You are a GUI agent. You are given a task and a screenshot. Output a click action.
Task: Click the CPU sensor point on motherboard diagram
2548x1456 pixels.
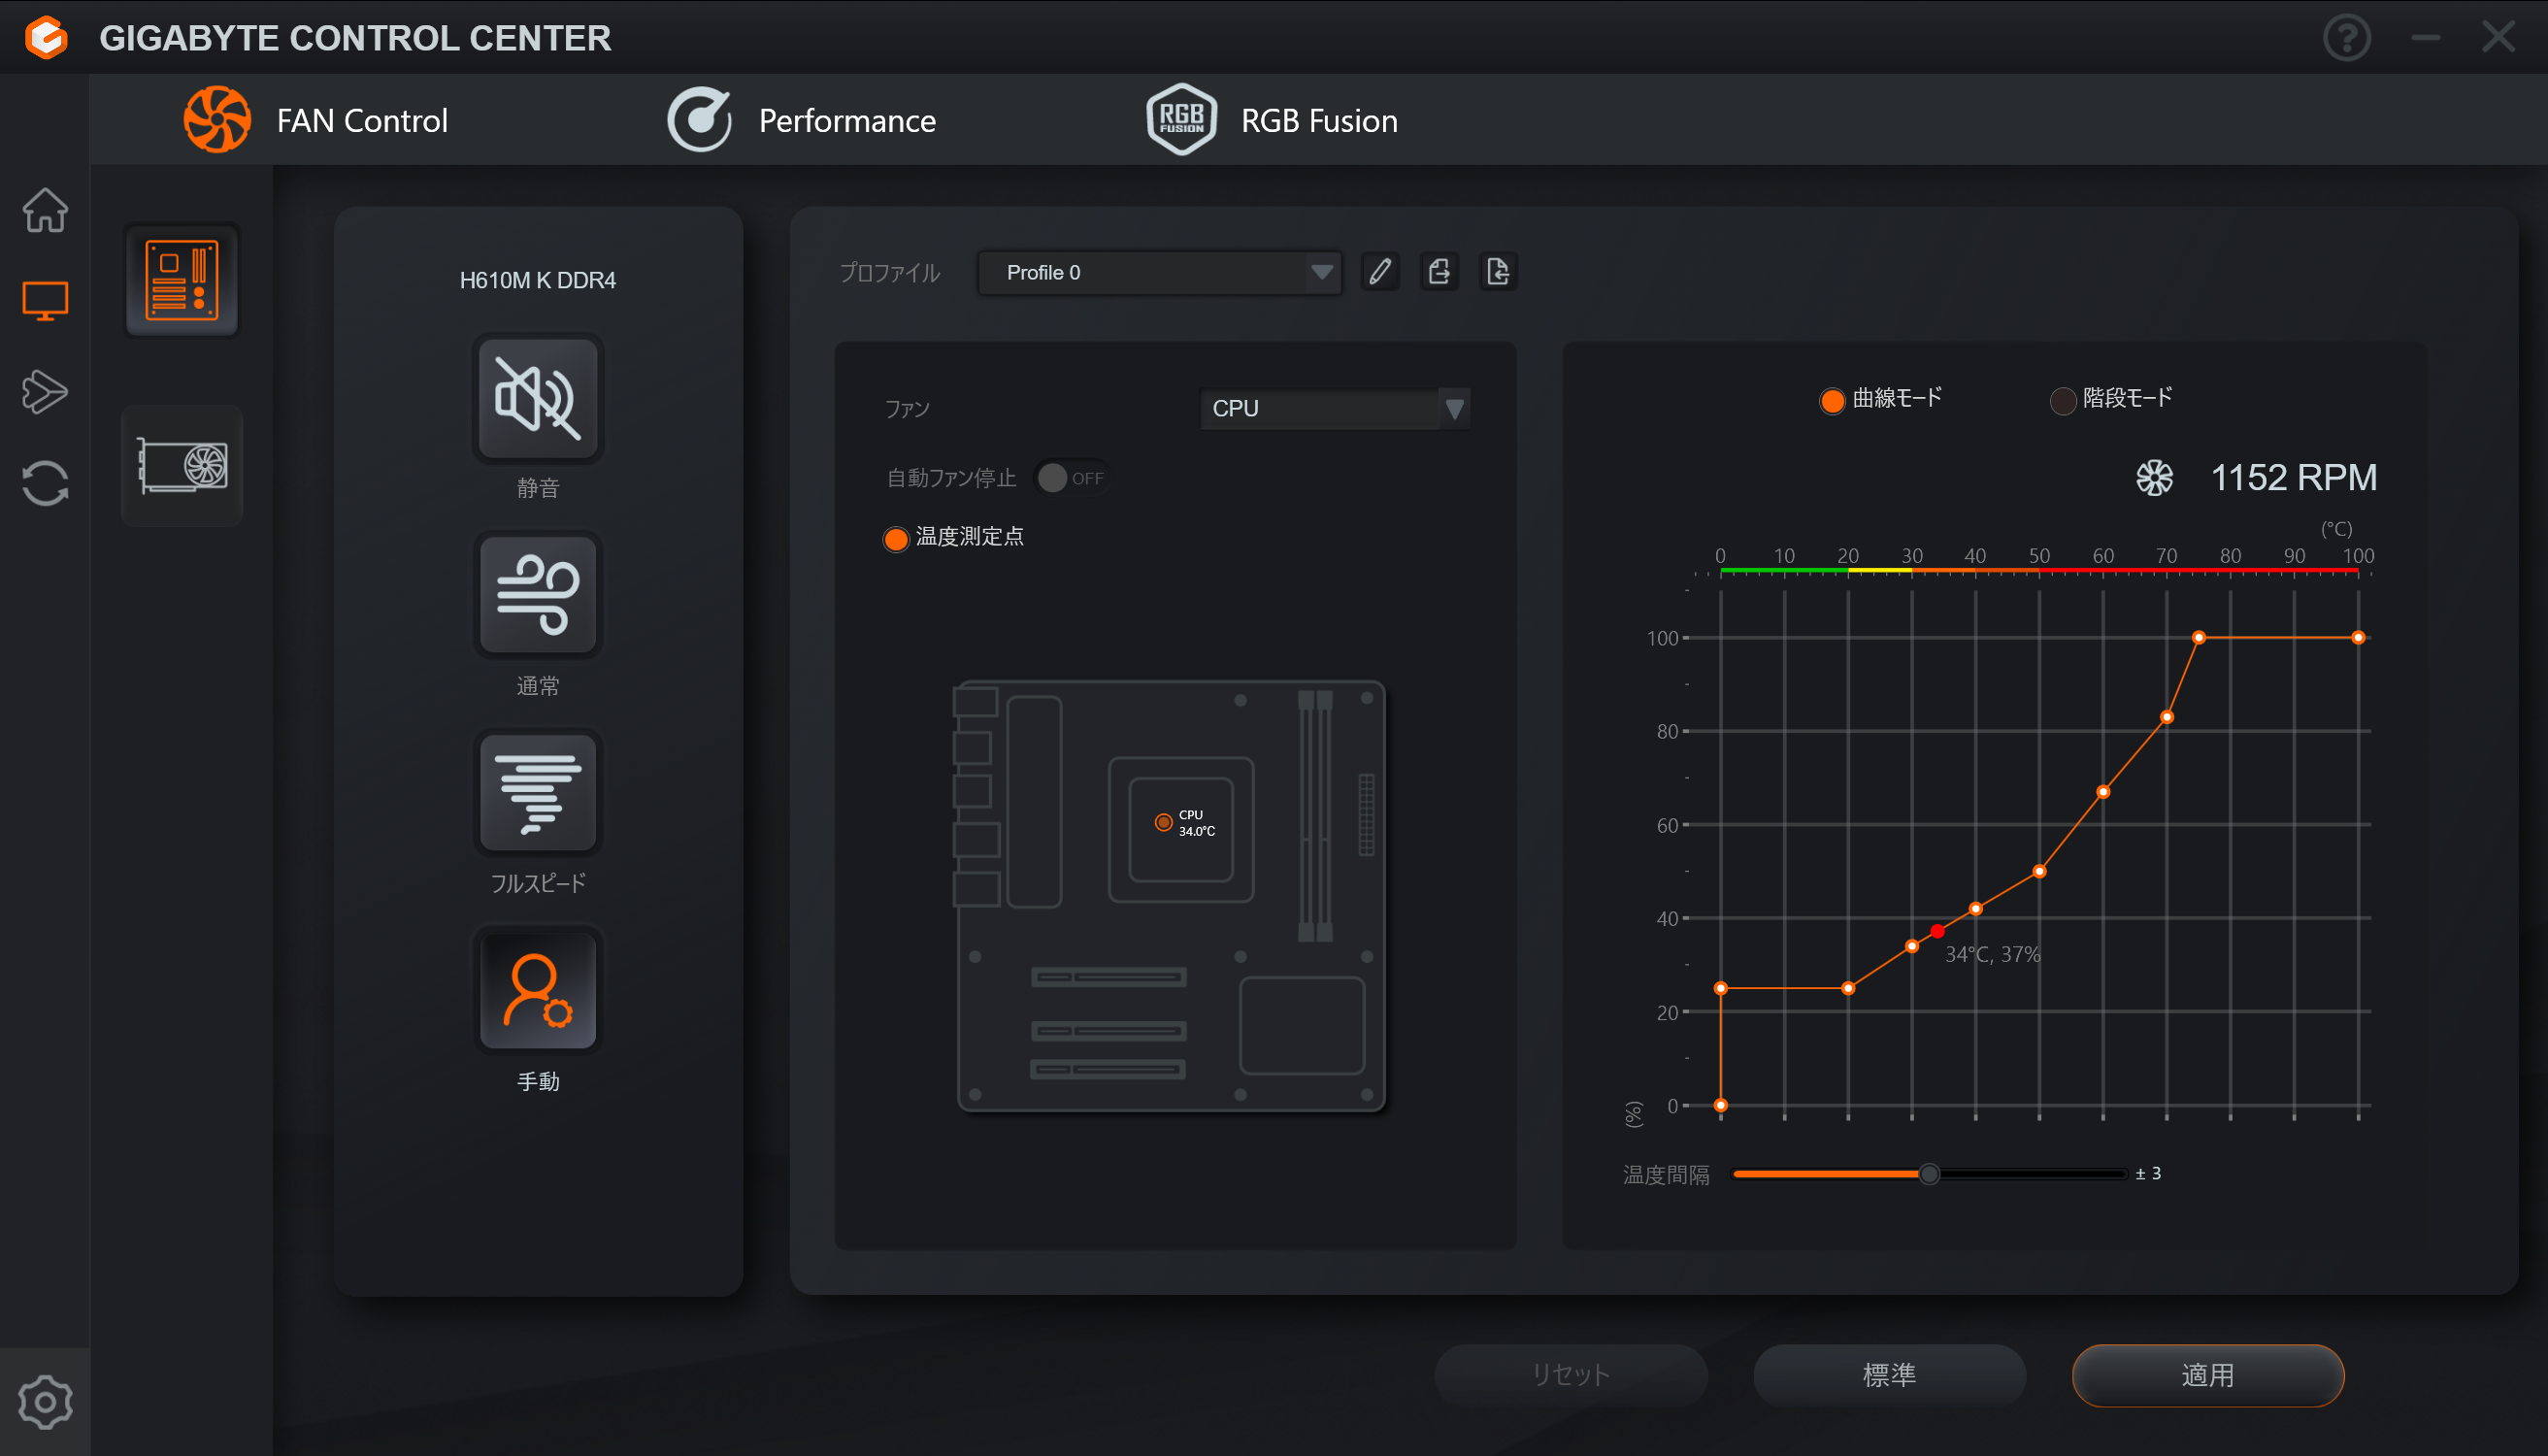pos(1163,822)
